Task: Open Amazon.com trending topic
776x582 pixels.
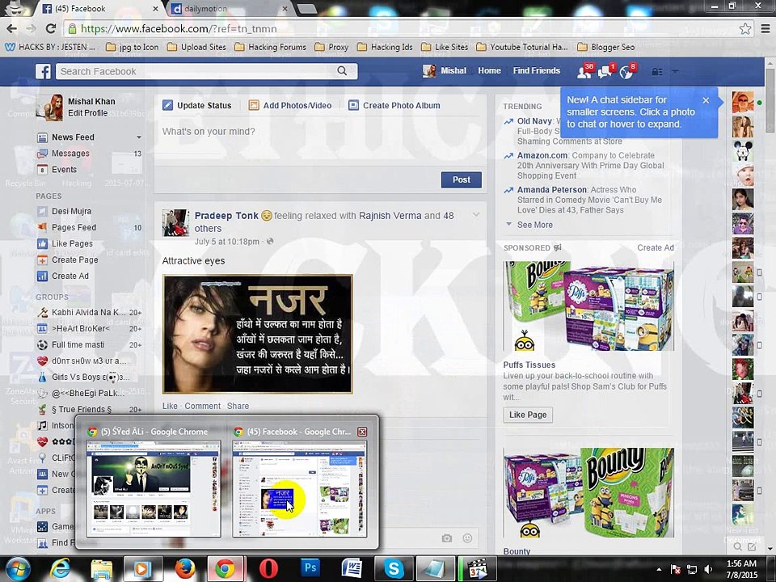Action: coord(542,155)
